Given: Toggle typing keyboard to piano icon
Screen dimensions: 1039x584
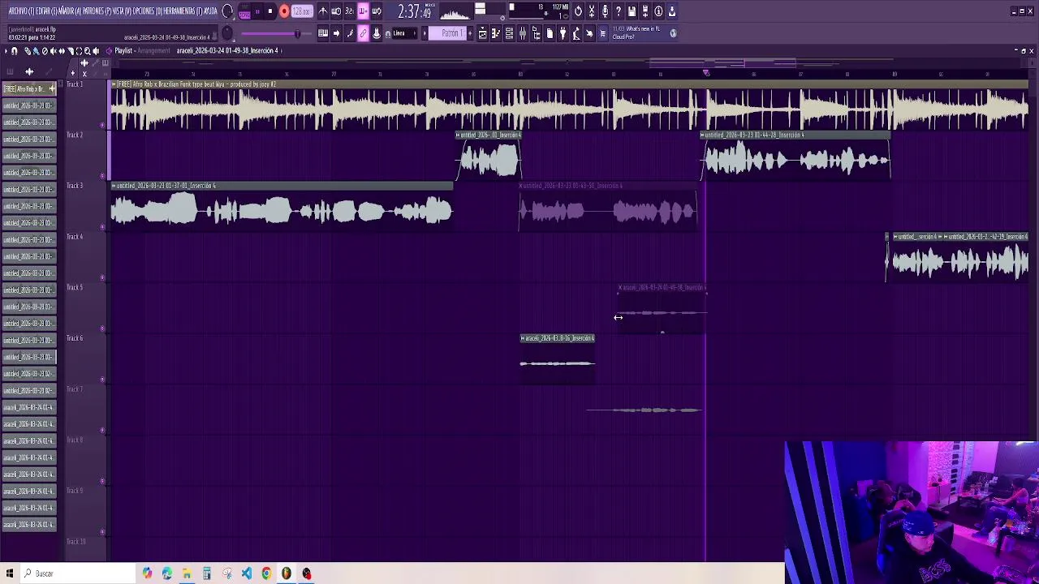Looking at the screenshot, I should 323,33.
